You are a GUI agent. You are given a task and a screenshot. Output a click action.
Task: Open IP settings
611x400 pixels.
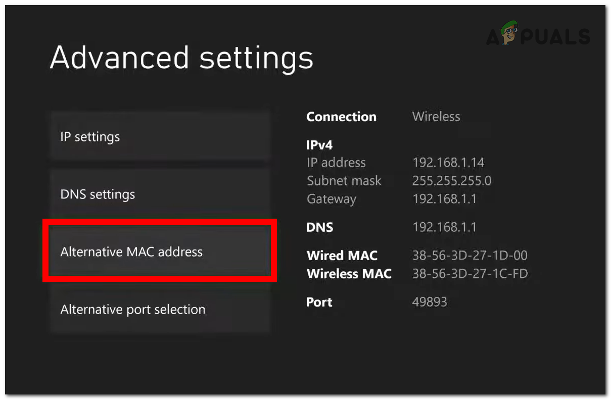[x=90, y=136]
